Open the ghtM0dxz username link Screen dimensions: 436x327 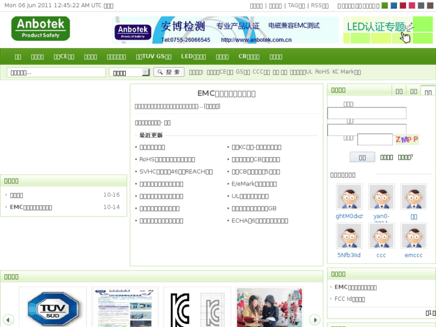(349, 216)
